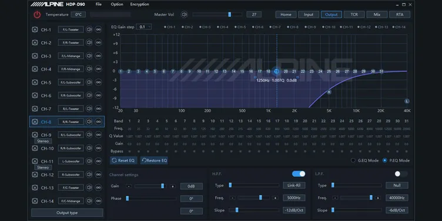Viewport: 442px width, 221px height.
Task: Toggle the CH-1 link icon
Action: click(x=98, y=29)
